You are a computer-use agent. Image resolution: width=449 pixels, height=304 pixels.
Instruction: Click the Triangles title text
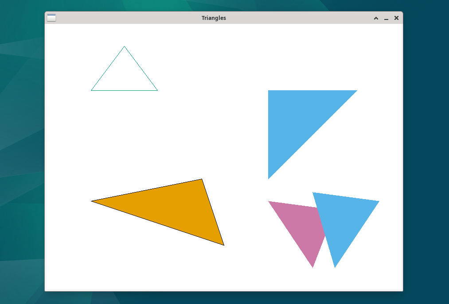coord(214,18)
